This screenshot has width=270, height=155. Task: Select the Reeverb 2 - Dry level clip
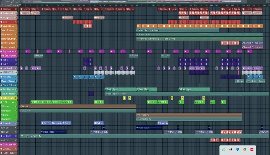pyautogui.click(x=252, y=47)
